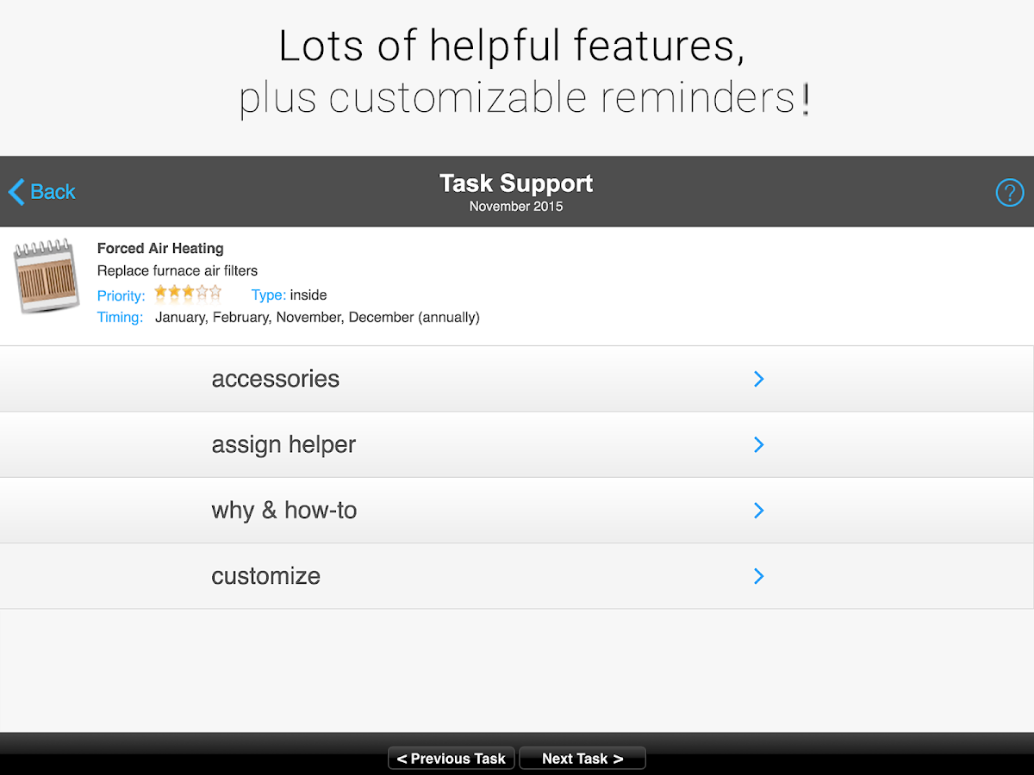Screen dimensions: 1034x775
Task: Advance to the Next Task
Action: [582, 759]
